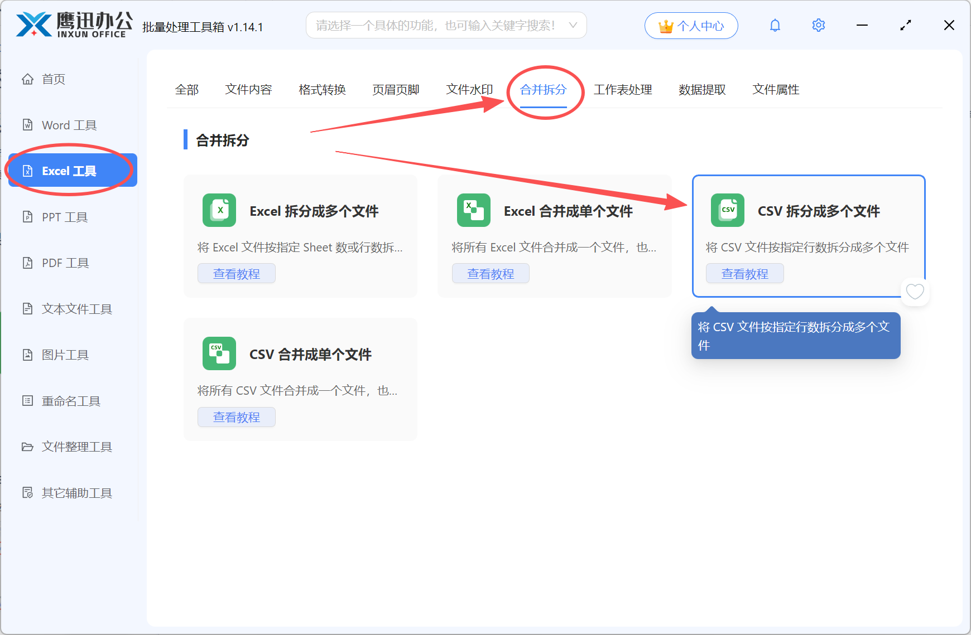Screen dimensions: 971x635
Task: Click the Excel 合并成单个文件 green icon
Action: (x=473, y=210)
